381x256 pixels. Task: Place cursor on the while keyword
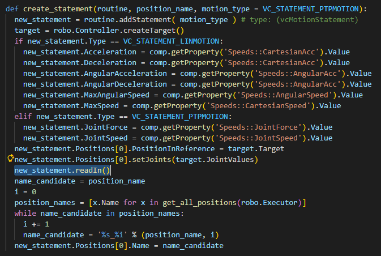coord(25,213)
